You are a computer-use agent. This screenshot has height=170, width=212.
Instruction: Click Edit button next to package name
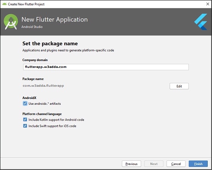click(x=179, y=86)
